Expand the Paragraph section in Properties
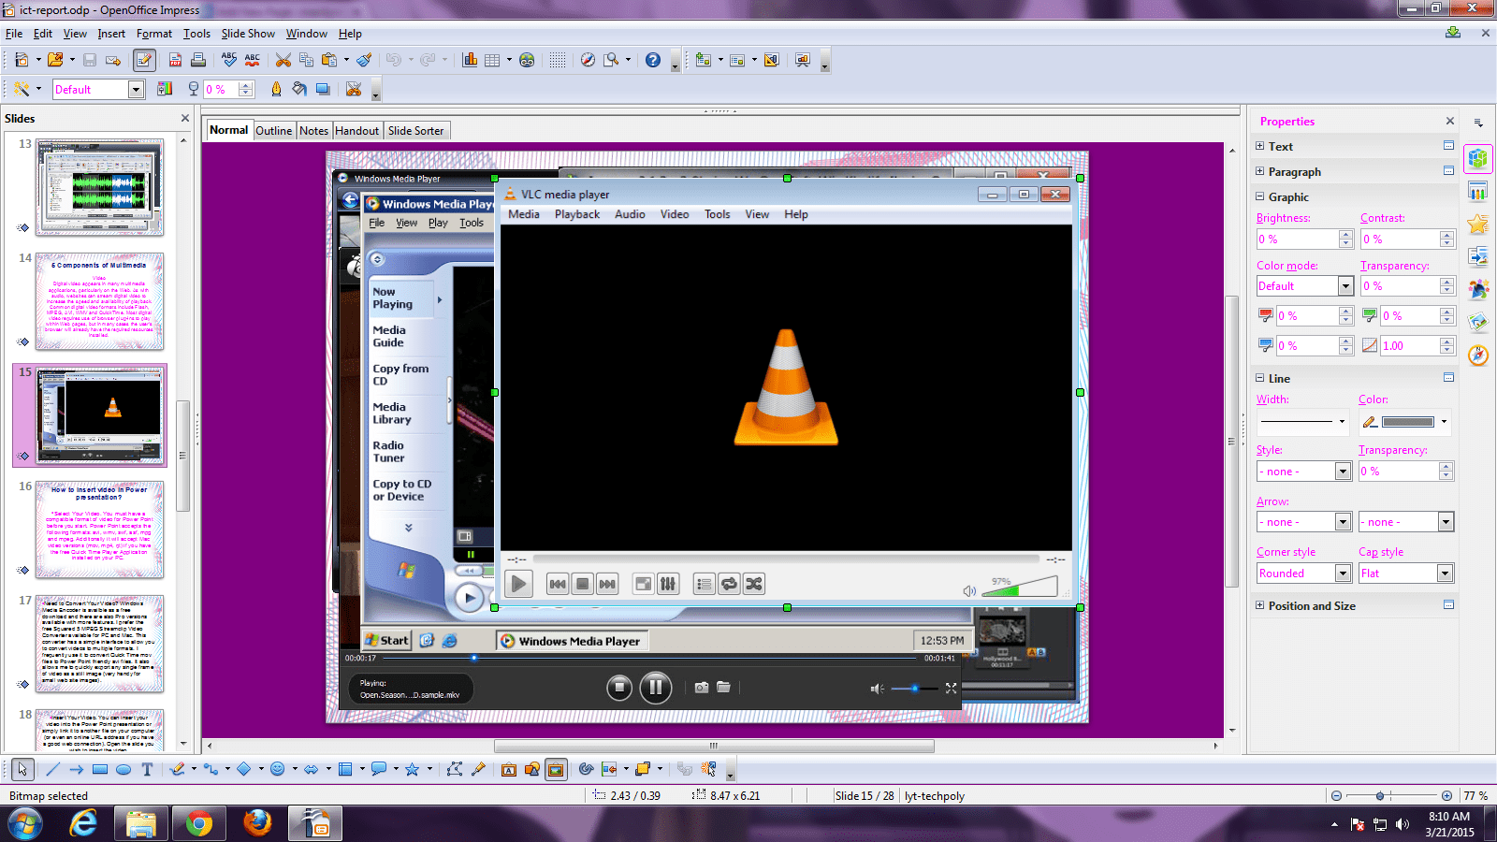The width and height of the screenshot is (1497, 842). click(1260, 171)
